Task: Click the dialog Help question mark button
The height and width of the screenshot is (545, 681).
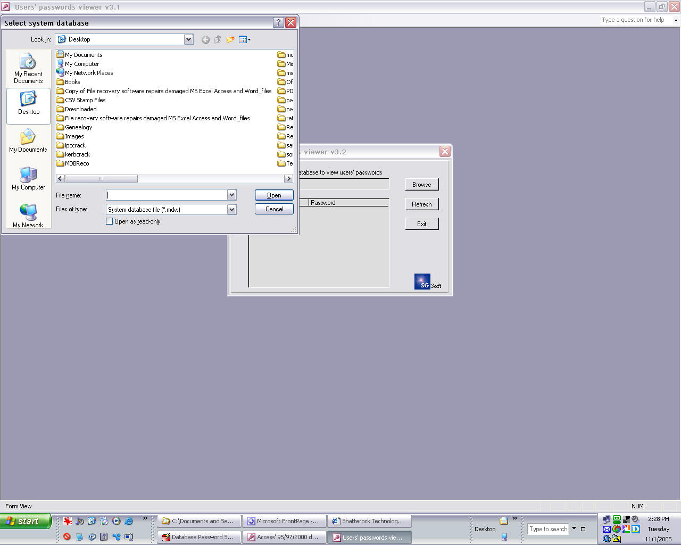Action: (278, 23)
